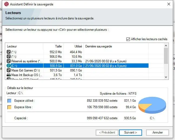Viewport: 175px width, 140px height.
Task: Click the 999 098 437 632 octets value
Action: pyautogui.click(x=102, y=118)
